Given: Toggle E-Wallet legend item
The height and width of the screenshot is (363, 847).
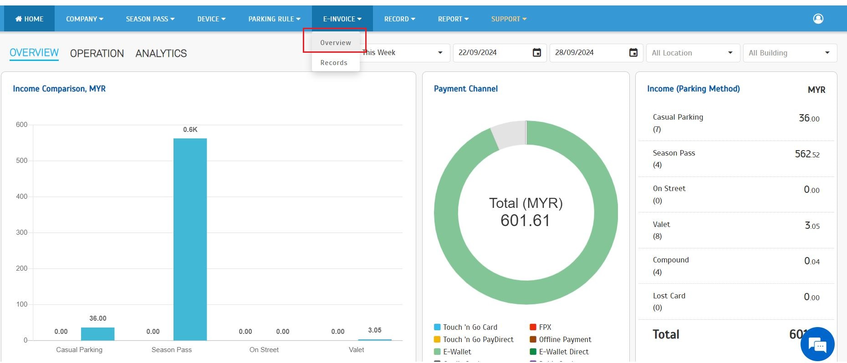Looking at the screenshot, I should [x=457, y=352].
